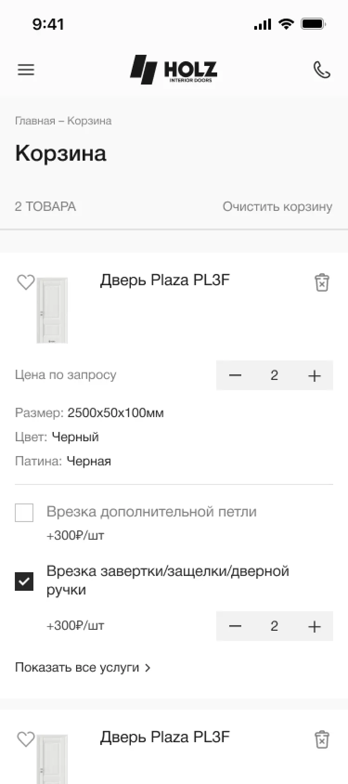This screenshot has height=784, width=348.
Task: Decrease handle installation service quantity
Action: [x=235, y=626]
